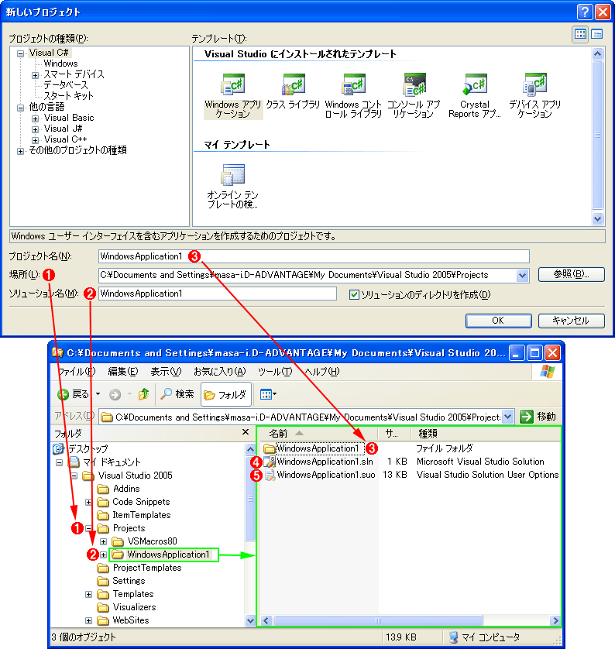
Task: Toggle ソリューションのディレクトリを作成 checkbox
Action: (354, 295)
